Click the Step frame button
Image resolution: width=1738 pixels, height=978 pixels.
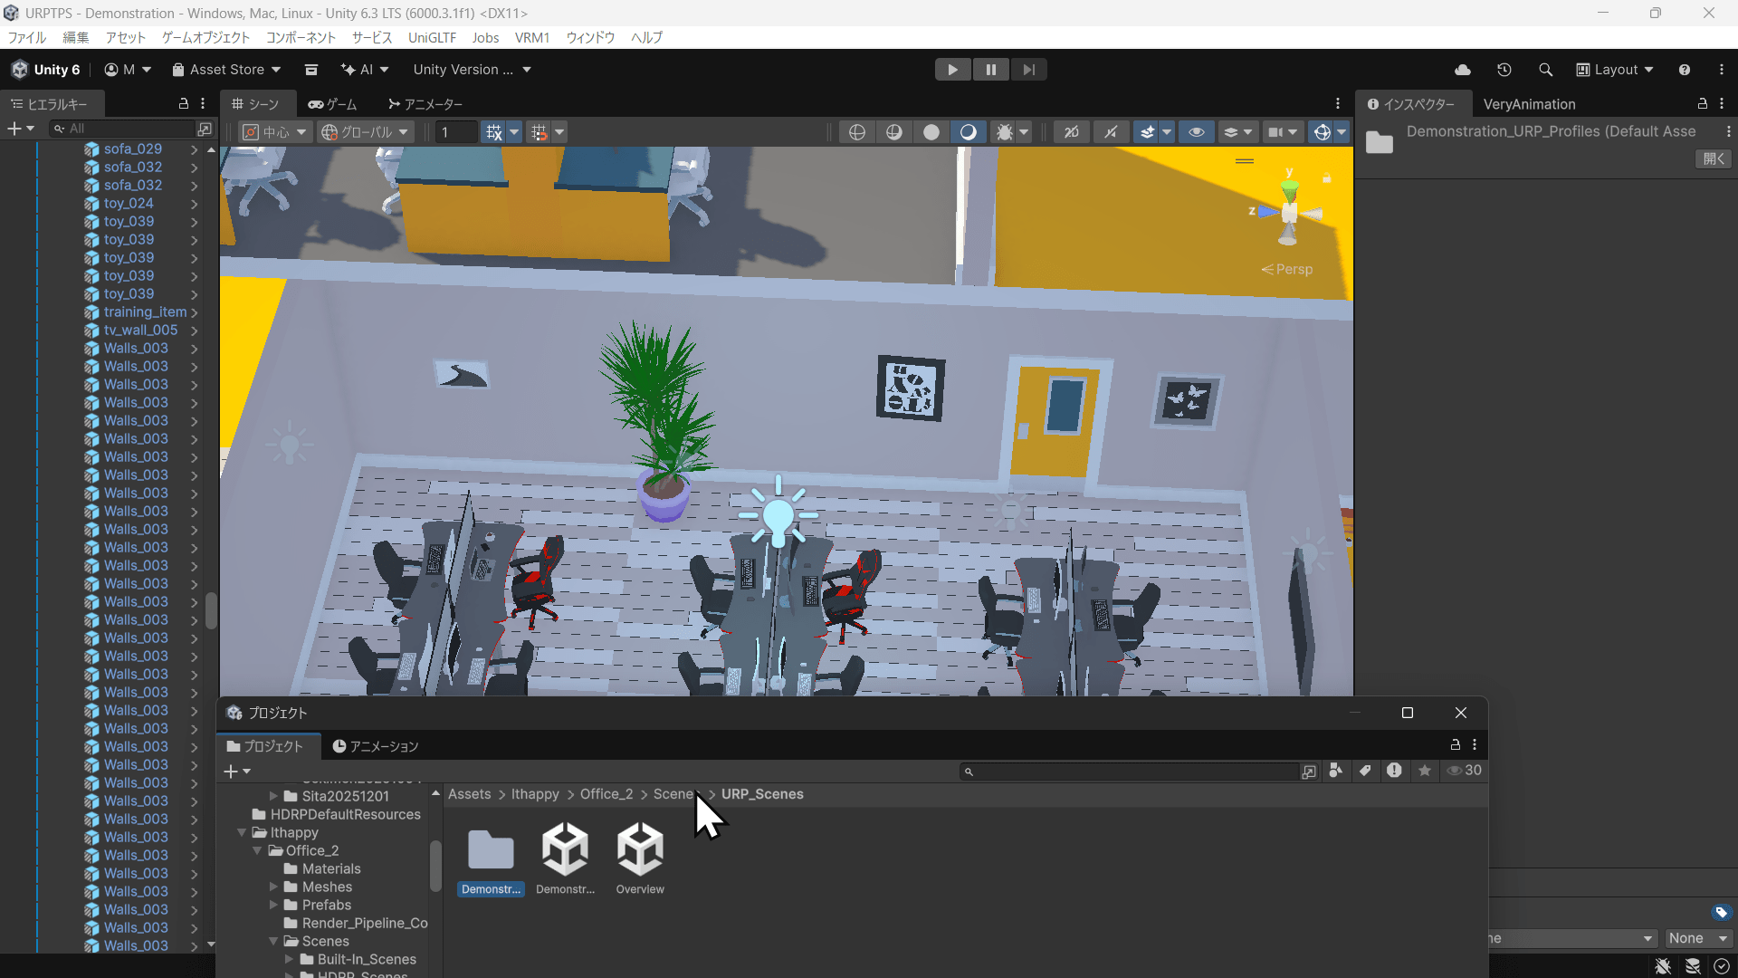[x=1028, y=70]
